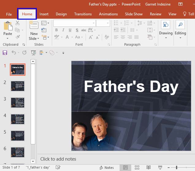Click Ribbon Display Options icon
Image resolution: width=195 pixels, height=171 pixels.
coord(180,4)
